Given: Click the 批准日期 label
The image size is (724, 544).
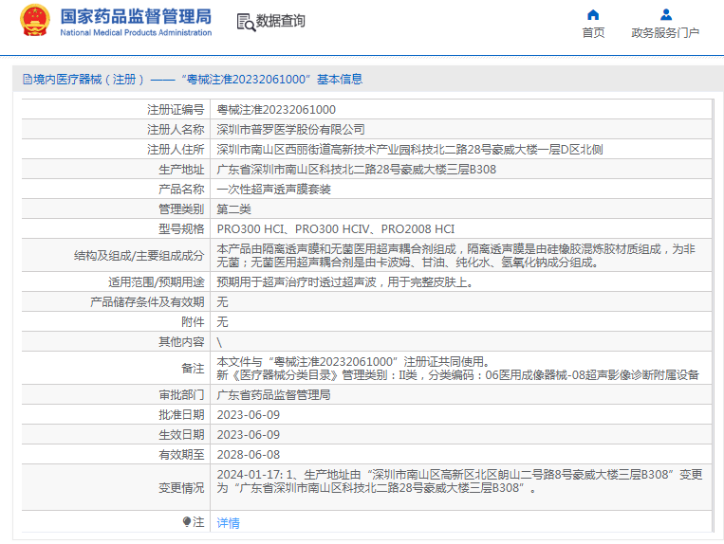Looking at the screenshot, I should pos(181,414).
